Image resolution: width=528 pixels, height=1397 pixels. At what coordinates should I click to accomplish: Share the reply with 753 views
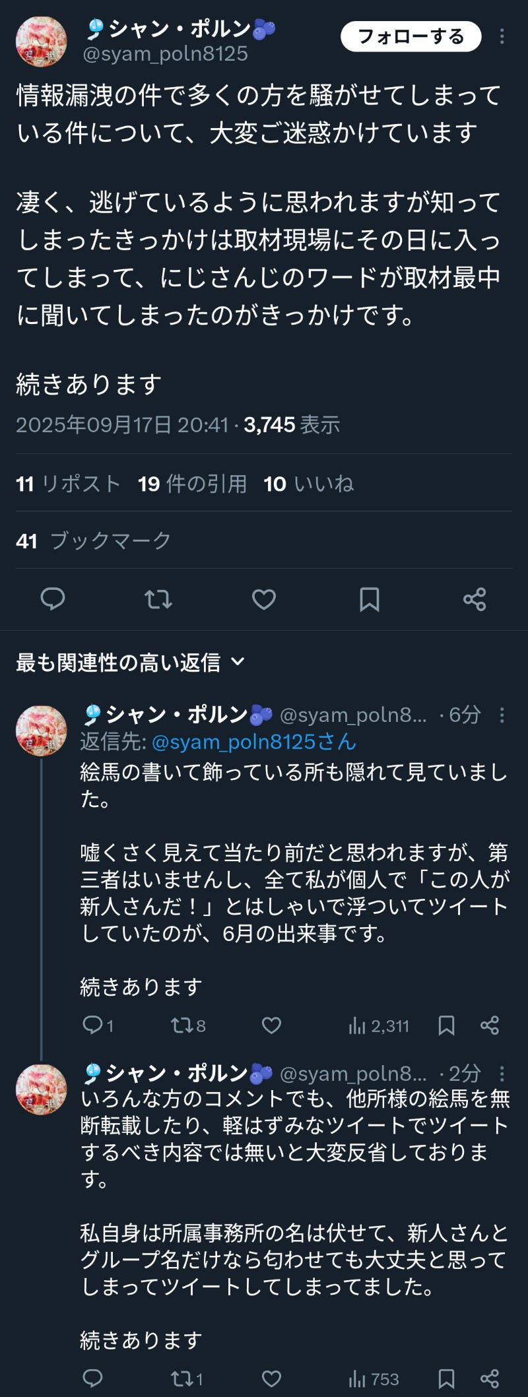490,1379
